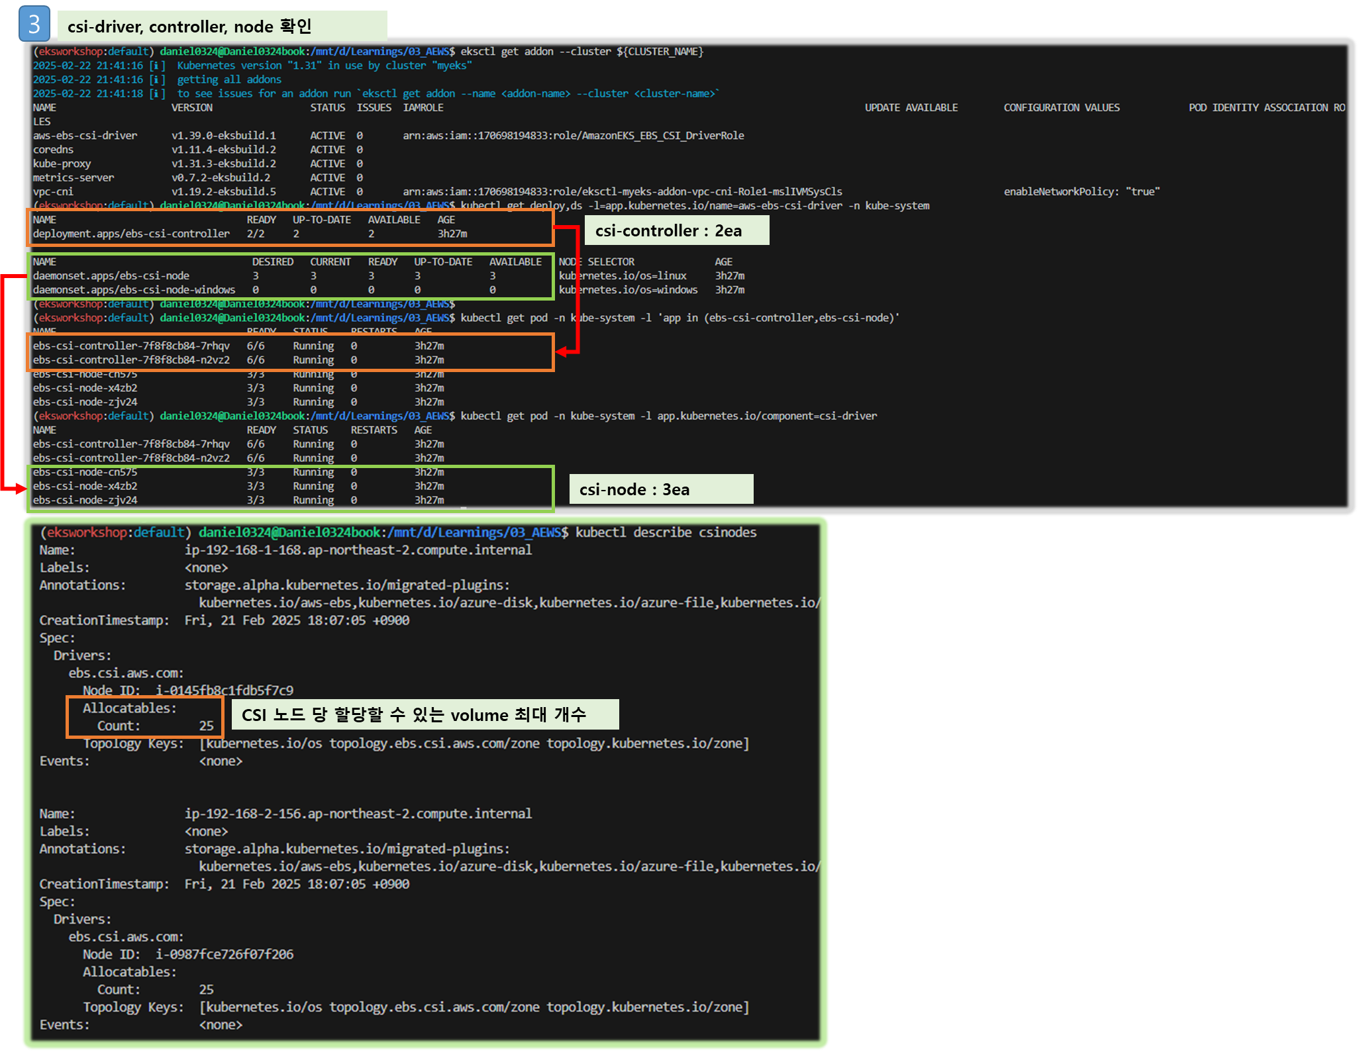Click the ip-192-168-1-168 node name
Viewport: 1359px width, 1052px height.
pos(358,550)
